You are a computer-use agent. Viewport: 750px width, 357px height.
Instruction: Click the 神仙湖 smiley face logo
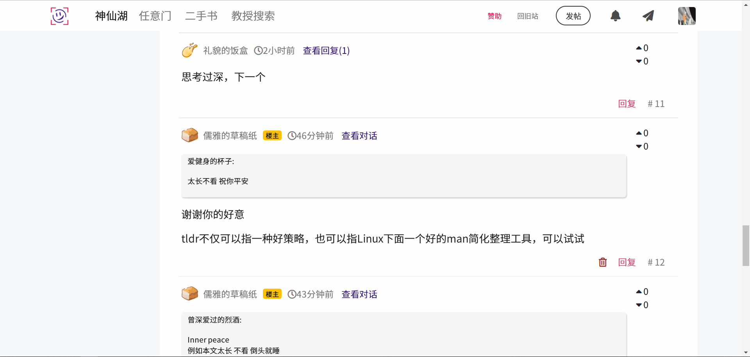pyautogui.click(x=59, y=16)
